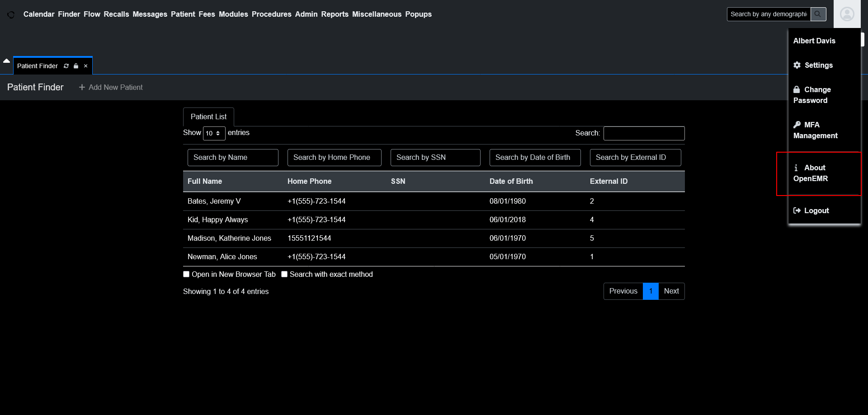Go to the Next page of results
Screen dimensions: 868x415
671,291
